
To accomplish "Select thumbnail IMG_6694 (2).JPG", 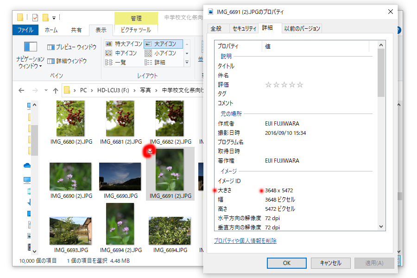I will click(x=120, y=224).
